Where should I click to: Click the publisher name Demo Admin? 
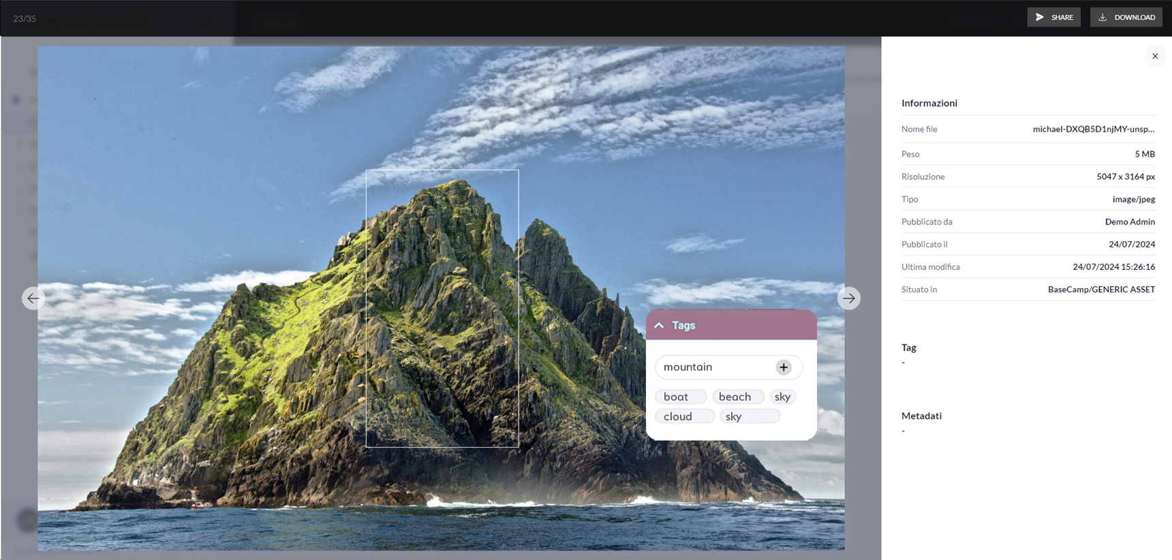click(1130, 221)
